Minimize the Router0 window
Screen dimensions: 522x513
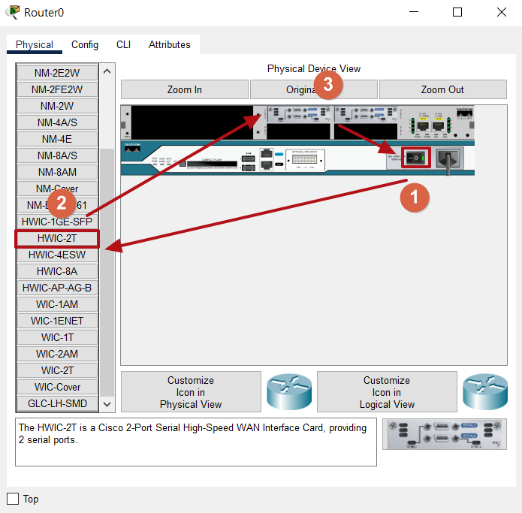(x=414, y=12)
